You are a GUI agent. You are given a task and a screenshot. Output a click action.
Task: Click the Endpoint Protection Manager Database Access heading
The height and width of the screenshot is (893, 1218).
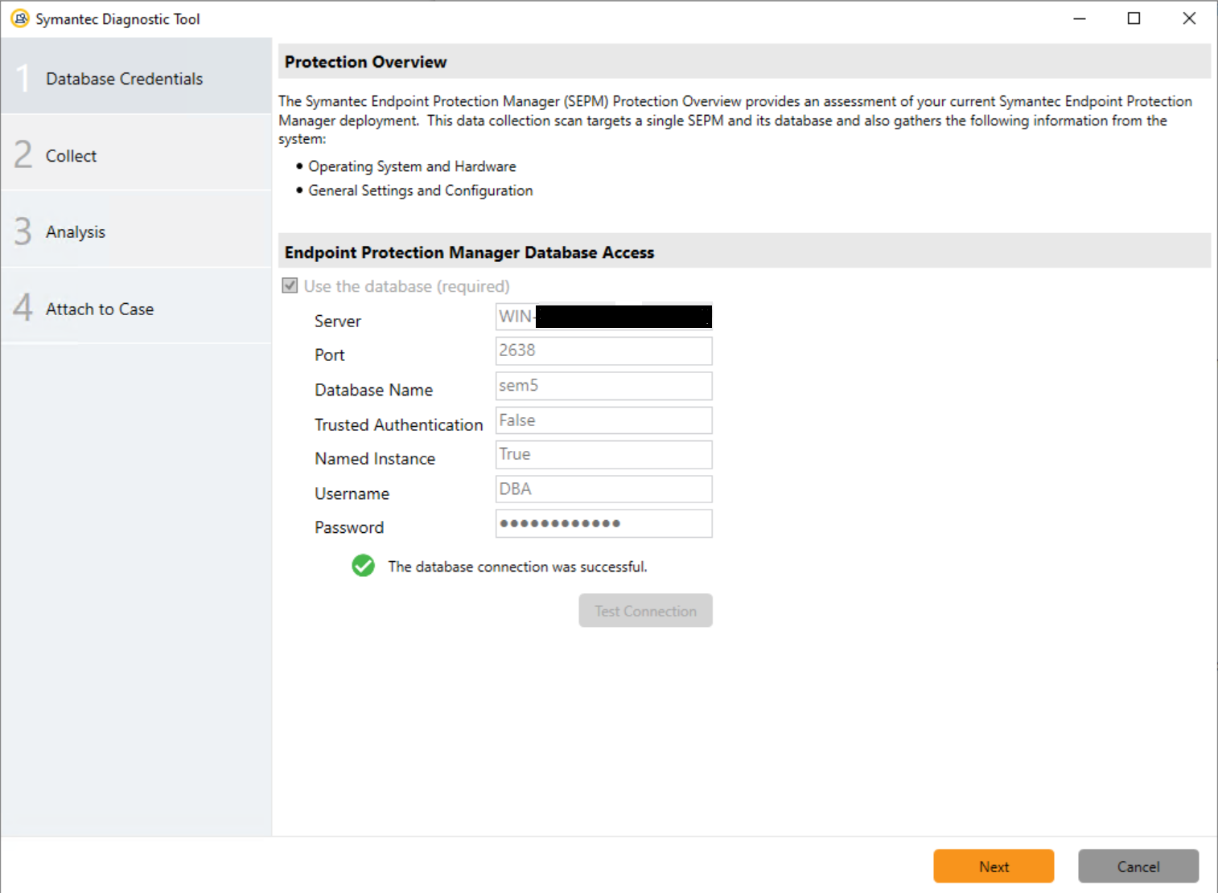pyautogui.click(x=469, y=252)
